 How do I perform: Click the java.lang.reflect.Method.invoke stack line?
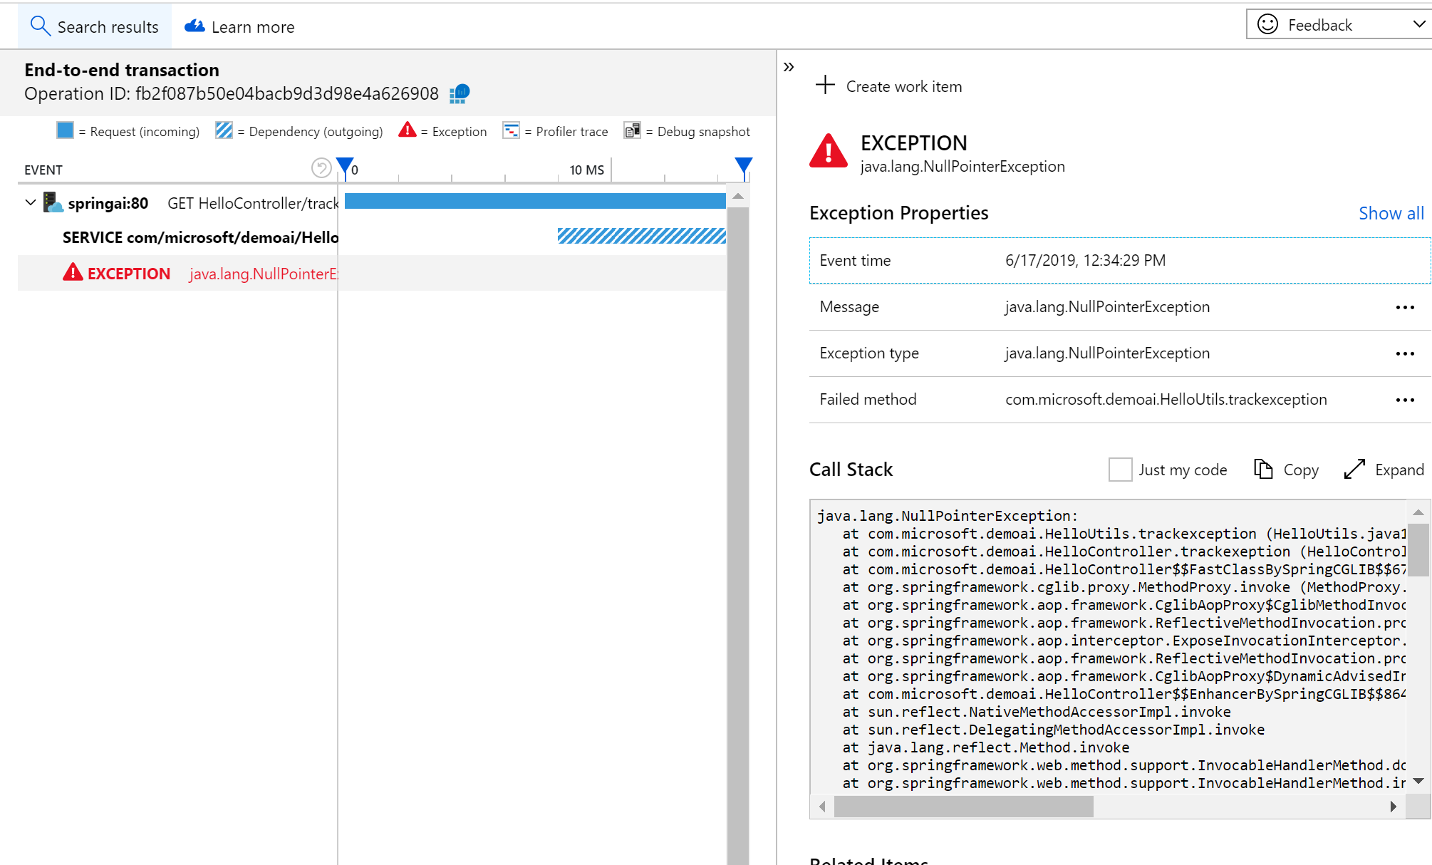point(986,747)
